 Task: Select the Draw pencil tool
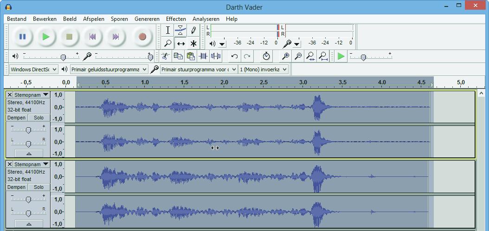point(193,30)
